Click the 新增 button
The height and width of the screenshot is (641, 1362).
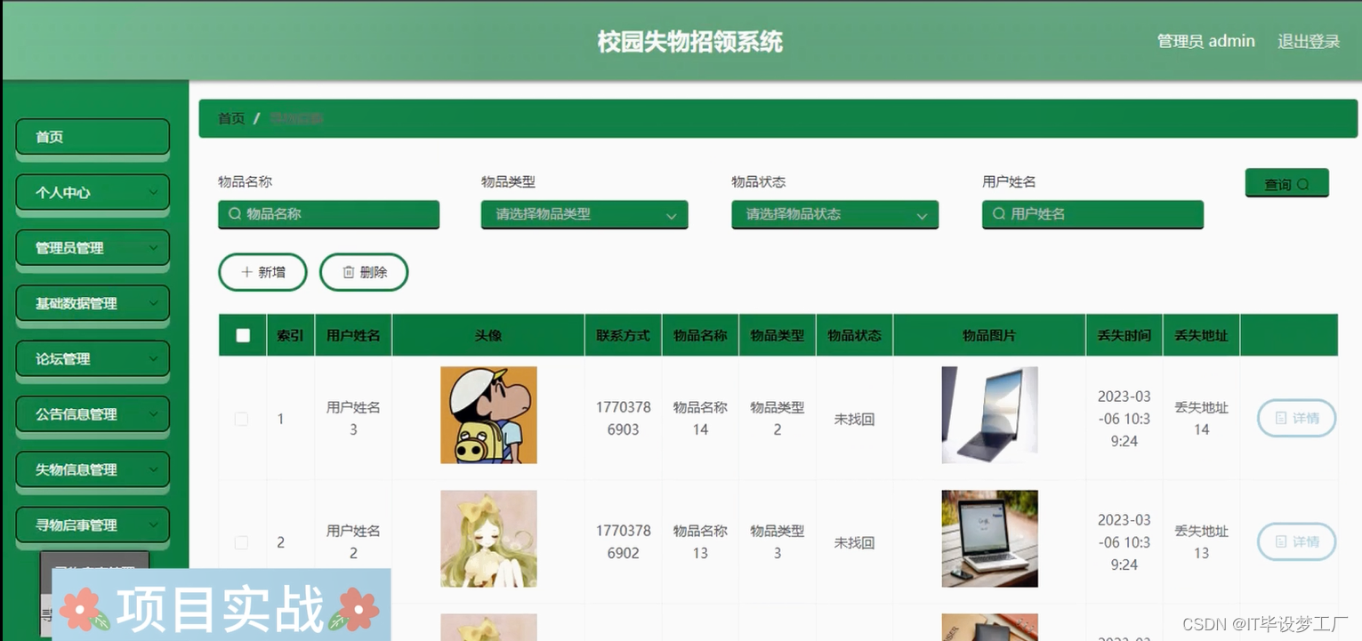(262, 272)
